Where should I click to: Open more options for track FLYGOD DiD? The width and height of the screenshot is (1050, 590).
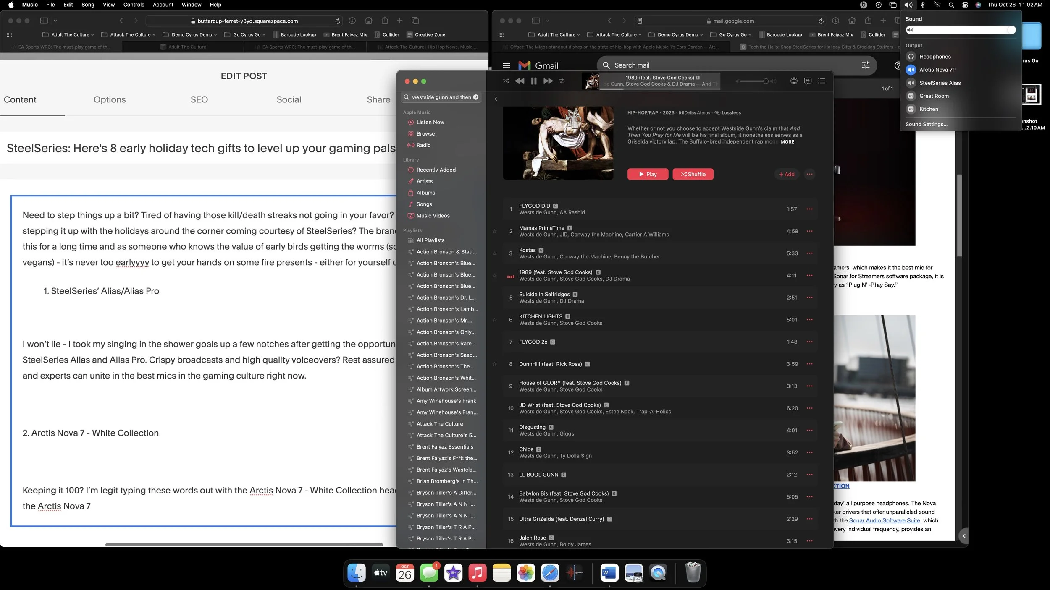click(x=810, y=209)
